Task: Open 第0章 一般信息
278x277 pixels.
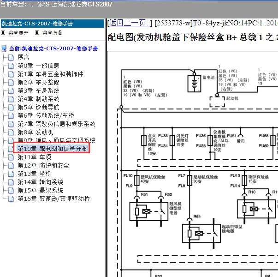Action: [38, 66]
